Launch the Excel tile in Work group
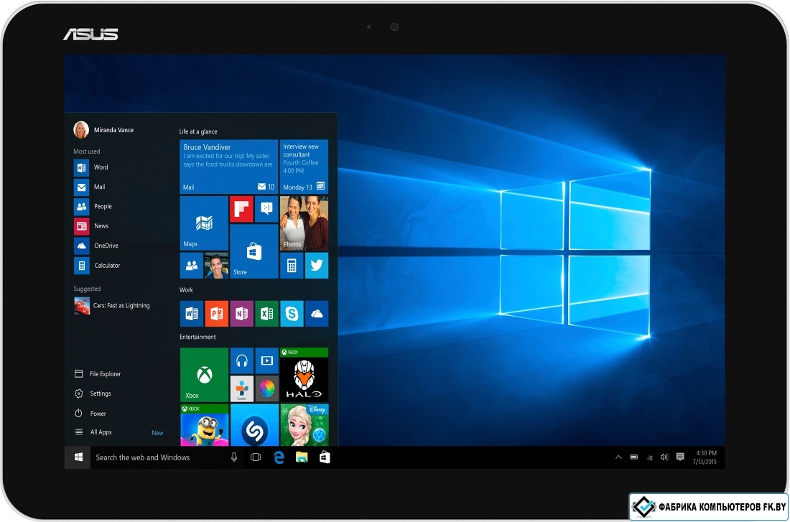Image resolution: width=790 pixels, height=522 pixels. coord(266,314)
